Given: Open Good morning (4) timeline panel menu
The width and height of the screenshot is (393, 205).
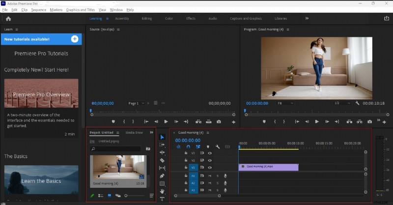Looking at the screenshot, I should [207, 132].
